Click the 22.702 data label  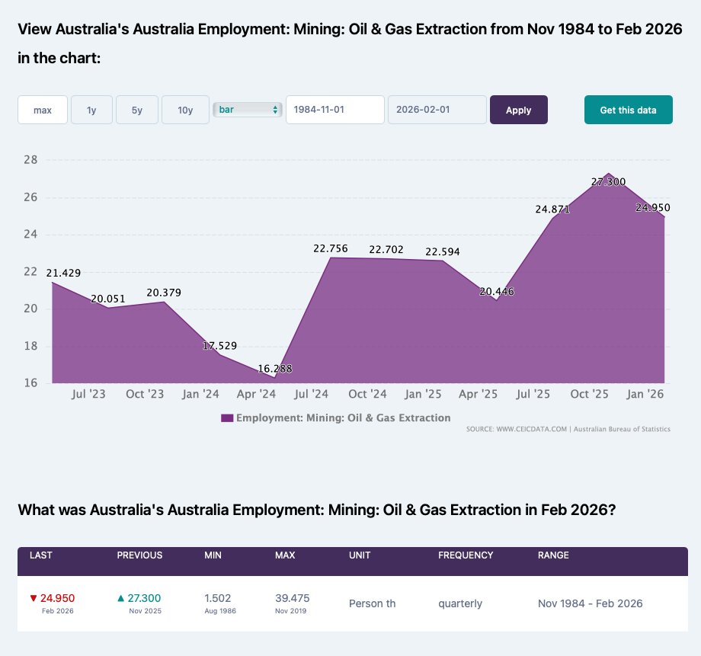[386, 249]
